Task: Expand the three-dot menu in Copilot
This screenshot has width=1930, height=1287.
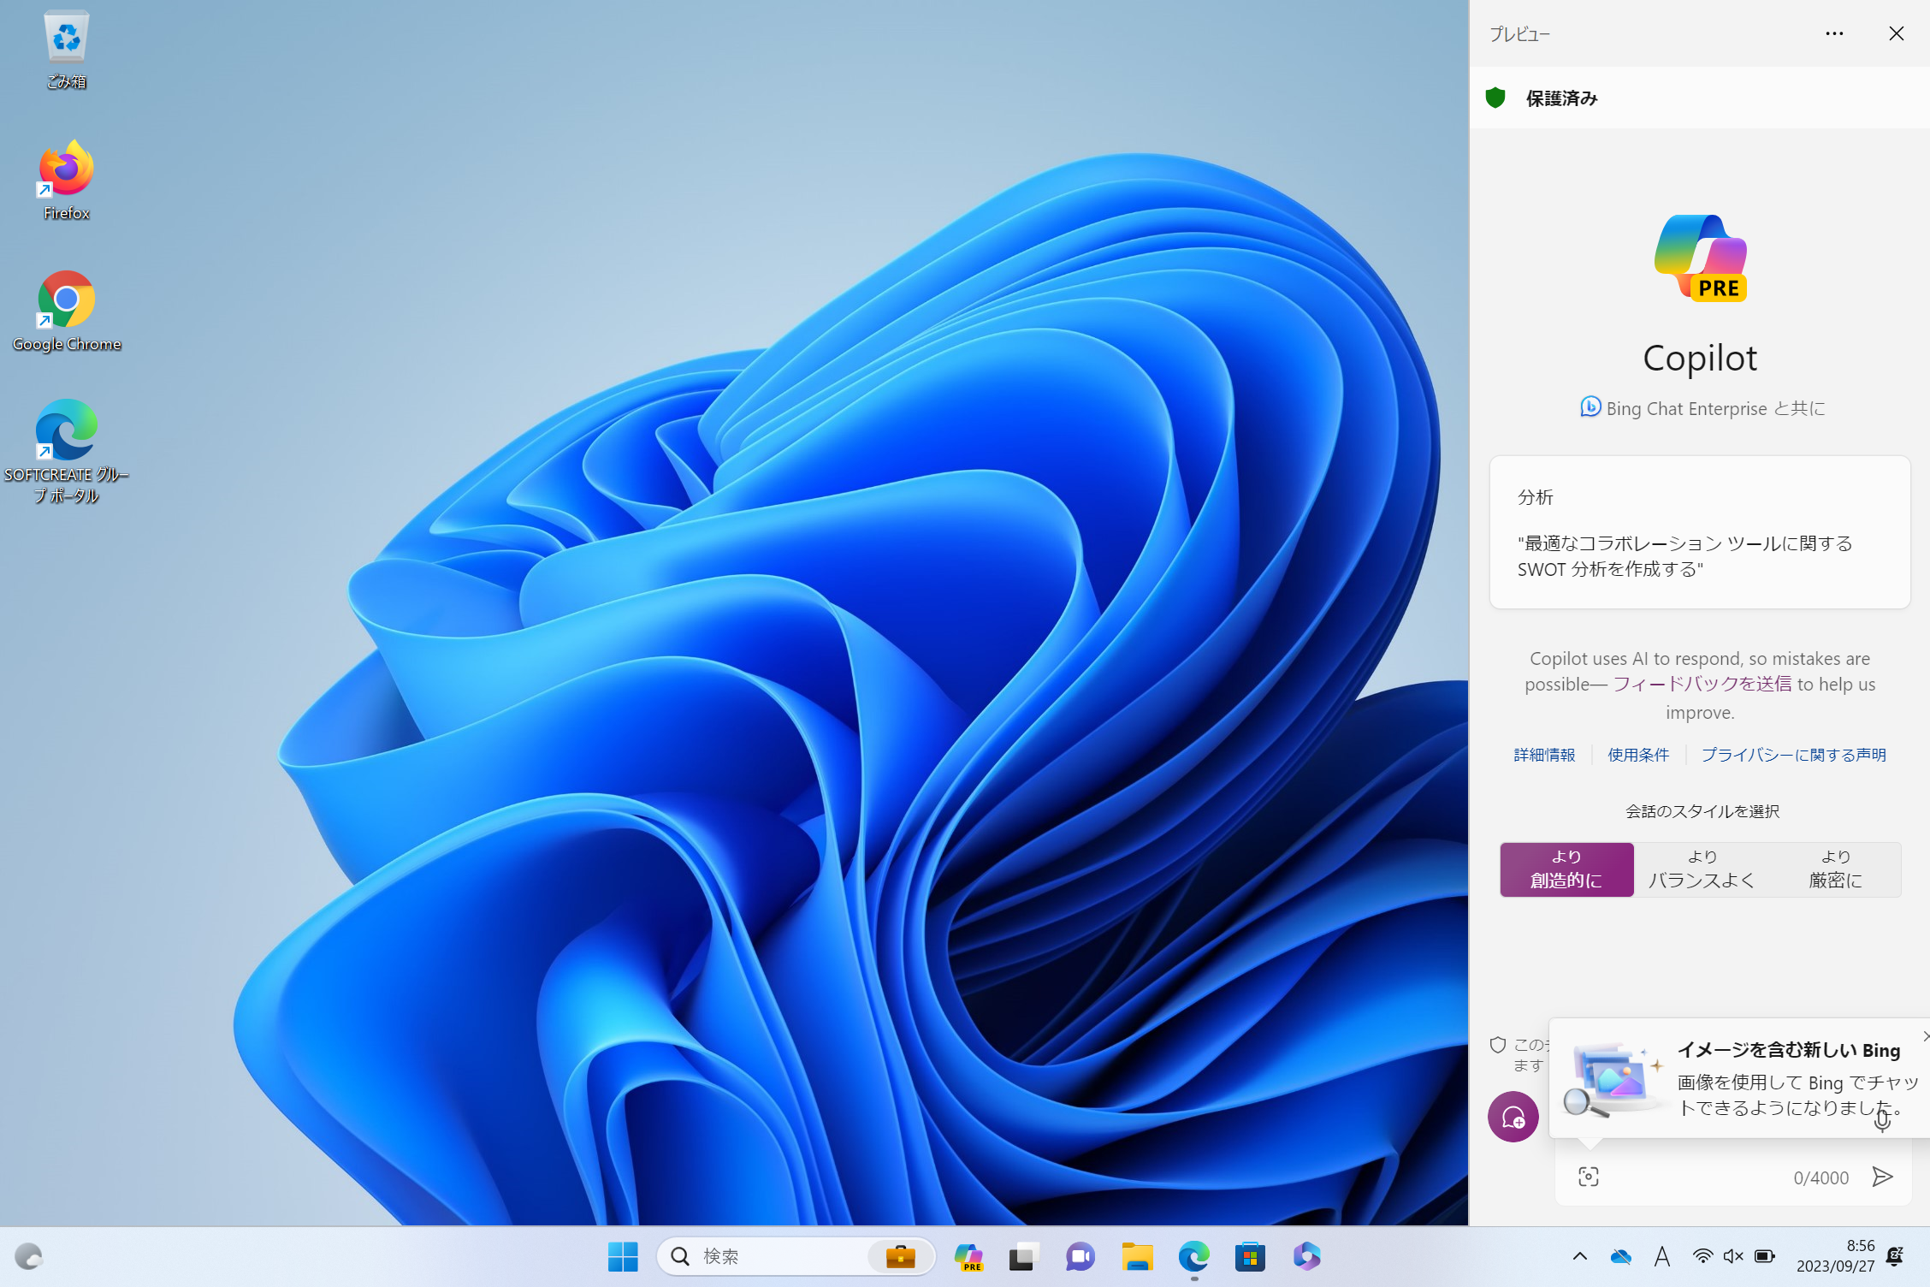Action: (x=1835, y=32)
